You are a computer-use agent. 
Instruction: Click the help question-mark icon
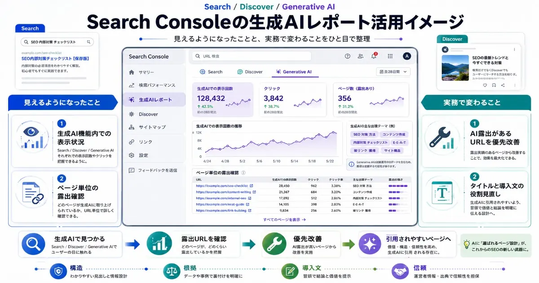[347, 56]
